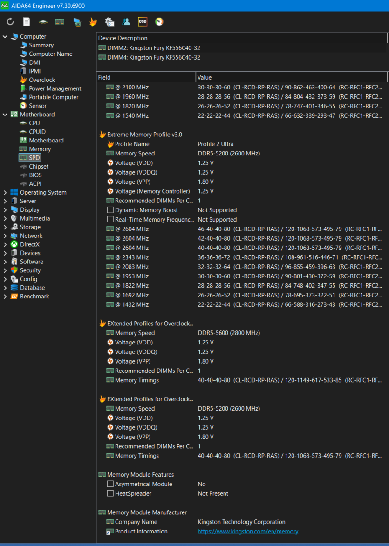Expand the Operating System node
The width and height of the screenshot is (389, 546).
[5, 193]
